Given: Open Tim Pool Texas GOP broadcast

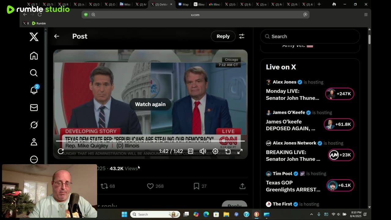Looking at the screenshot, I should 293,186.
